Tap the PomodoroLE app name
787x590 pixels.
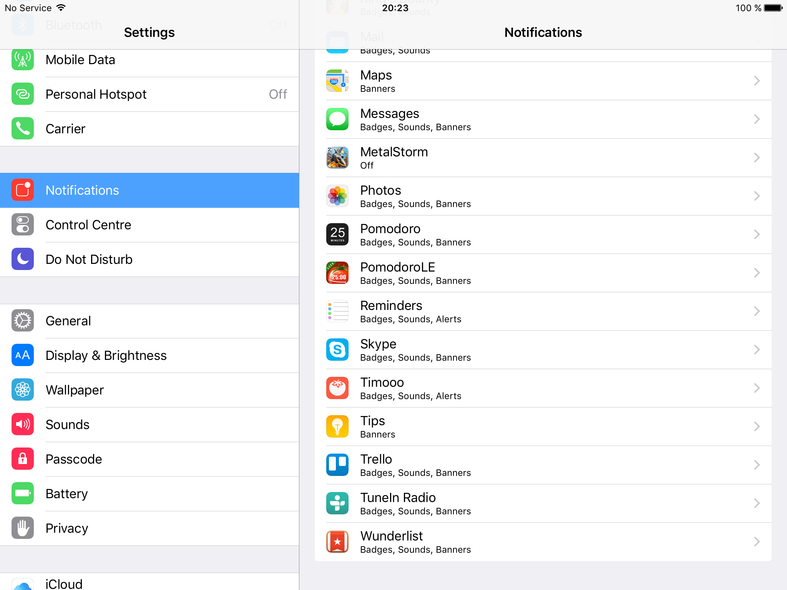(398, 267)
